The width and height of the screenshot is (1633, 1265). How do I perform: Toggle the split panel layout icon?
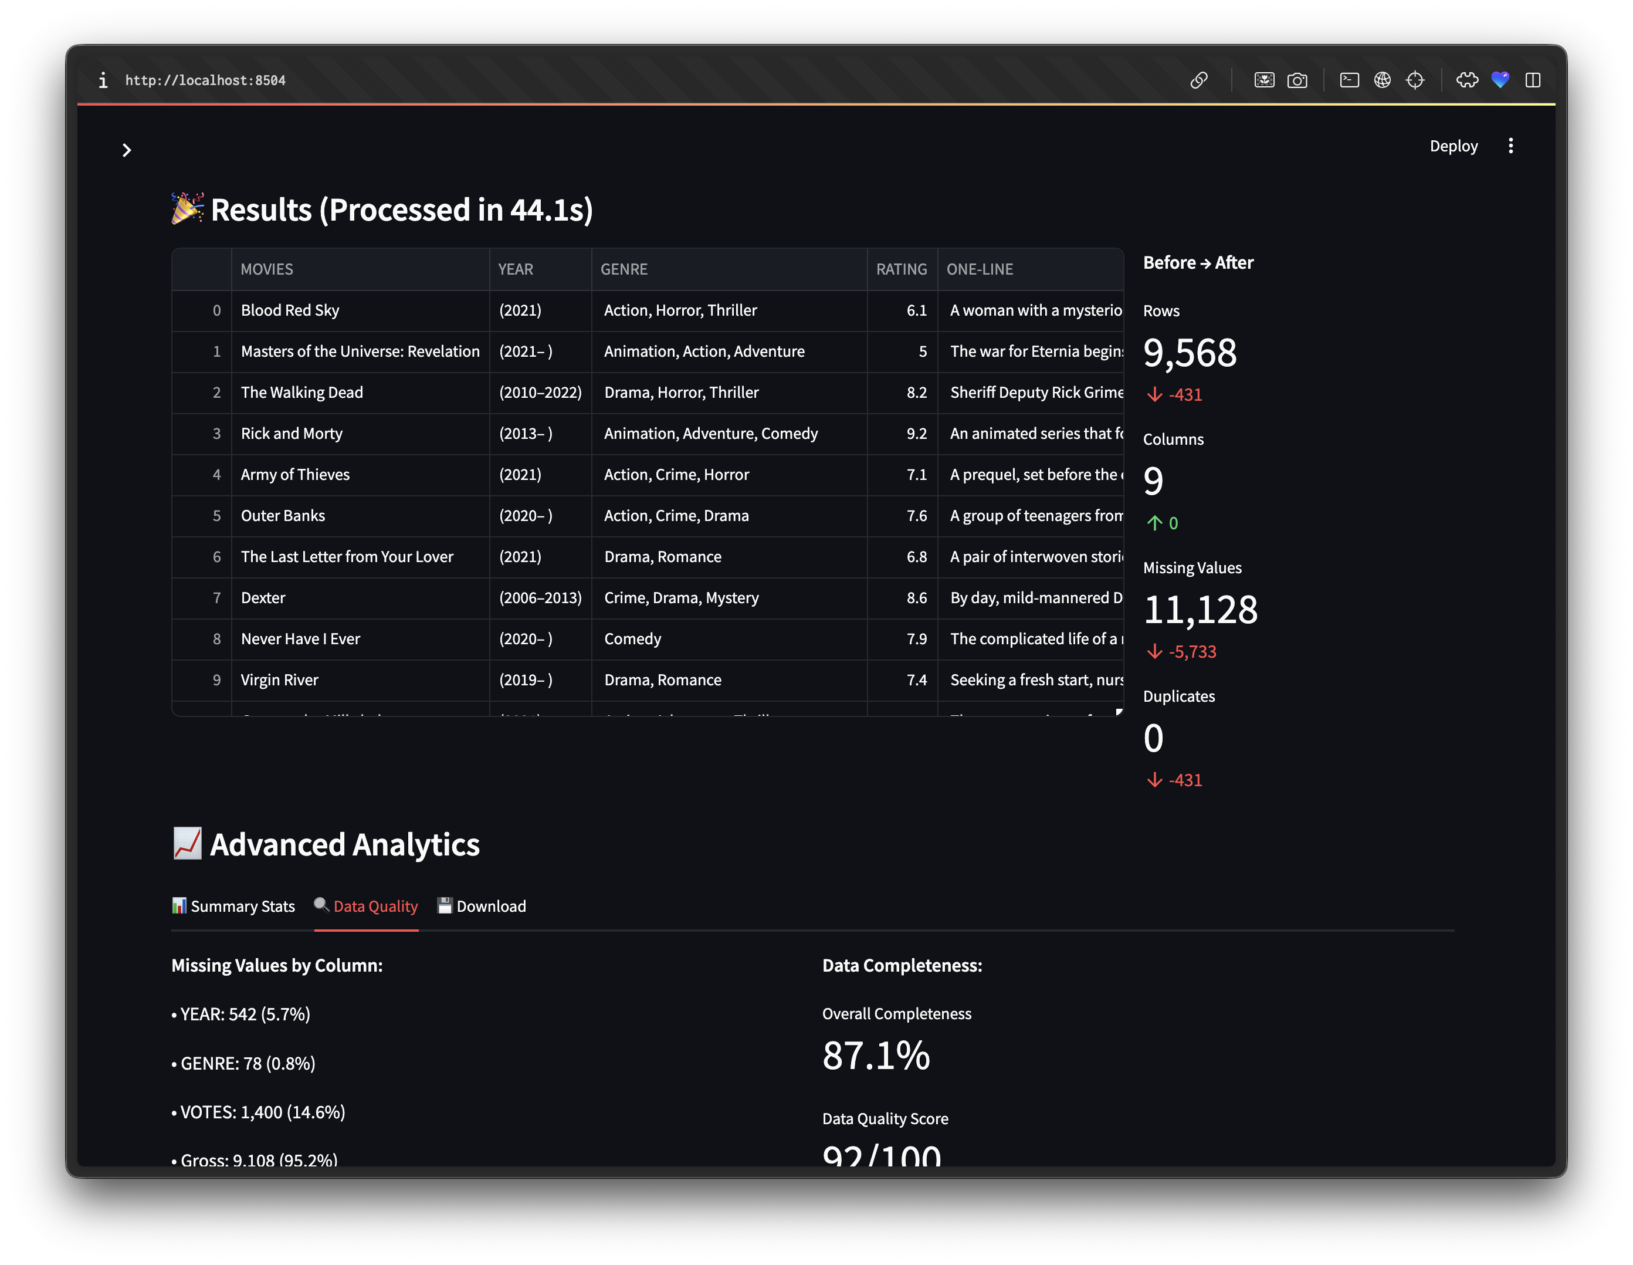(x=1533, y=80)
